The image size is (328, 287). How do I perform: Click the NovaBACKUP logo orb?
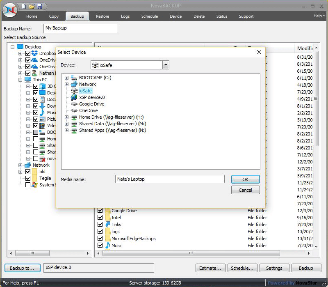tap(10, 10)
